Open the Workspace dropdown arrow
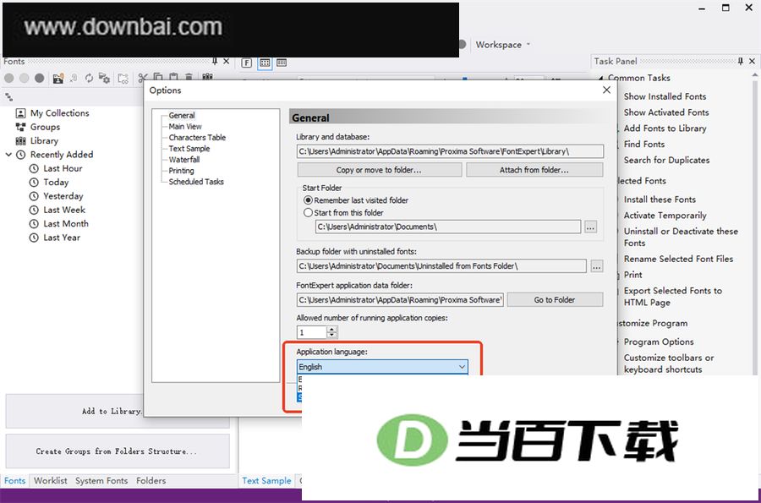The width and height of the screenshot is (761, 503). (528, 44)
